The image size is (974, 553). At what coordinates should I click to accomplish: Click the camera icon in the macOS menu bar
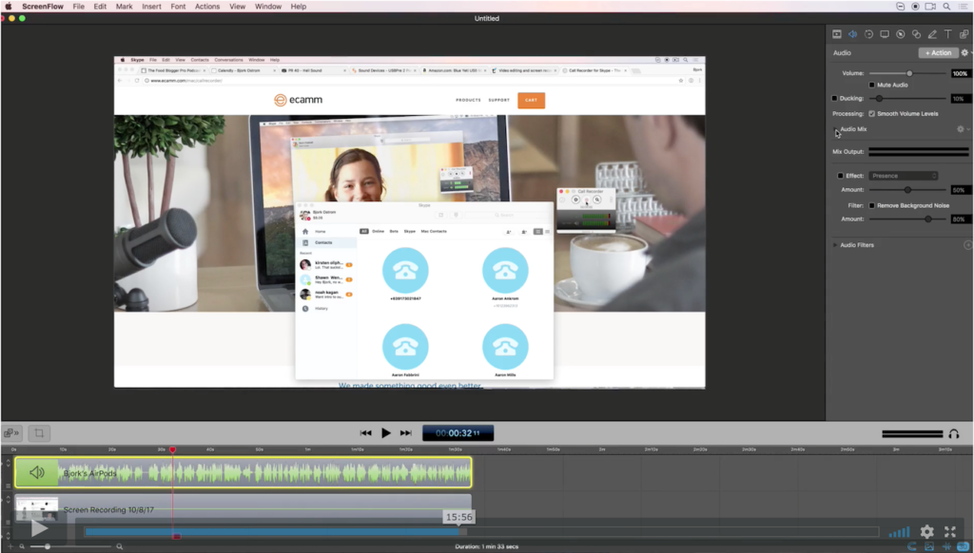point(930,7)
